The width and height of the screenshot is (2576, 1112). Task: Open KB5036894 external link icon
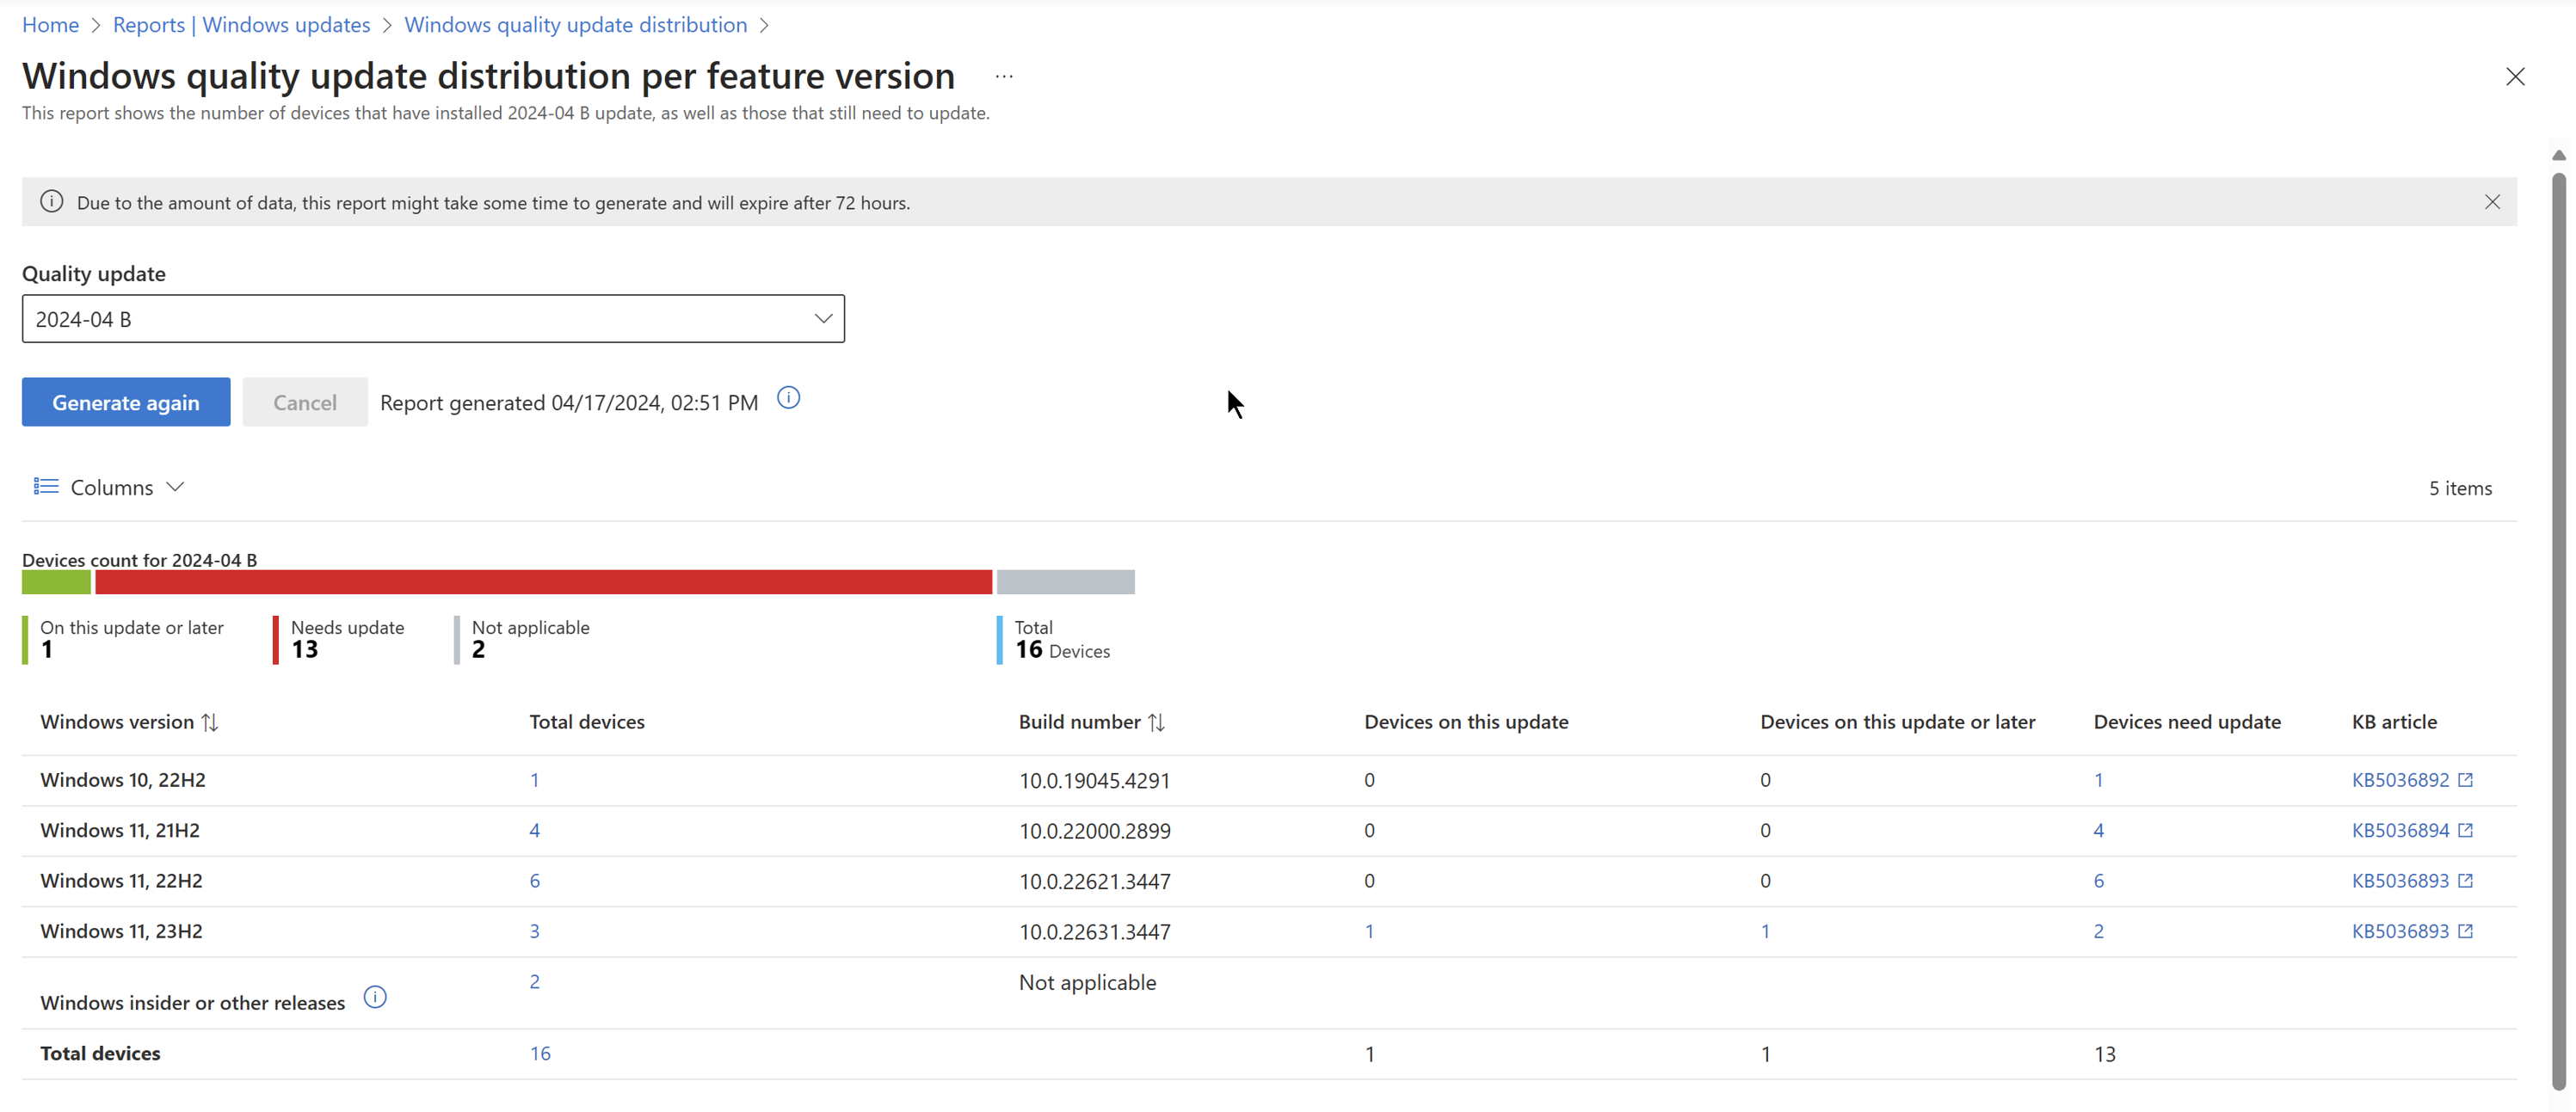pos(2465,830)
